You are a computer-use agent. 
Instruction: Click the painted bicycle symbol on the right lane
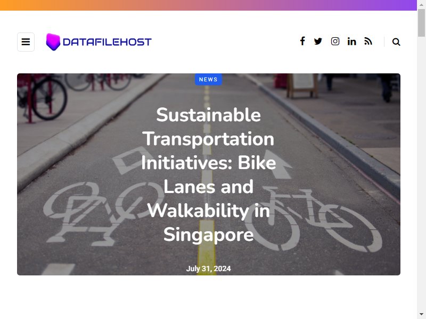pyautogui.click(x=313, y=220)
